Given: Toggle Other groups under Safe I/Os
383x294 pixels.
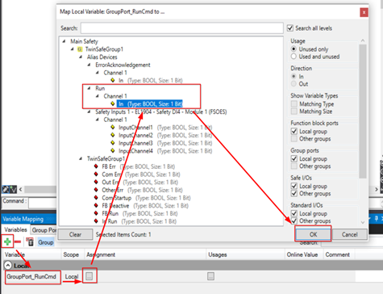Looking at the screenshot, I should click(294, 193).
